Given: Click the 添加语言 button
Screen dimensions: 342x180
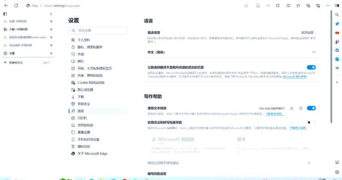Looking at the screenshot, I should click(x=307, y=33).
